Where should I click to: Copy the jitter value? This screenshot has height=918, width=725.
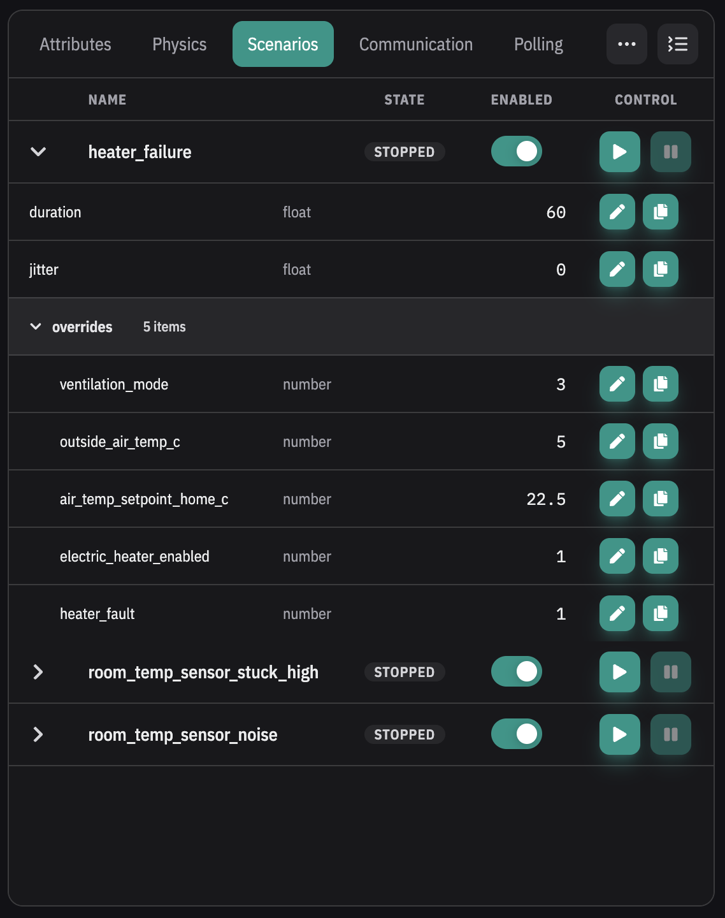point(660,269)
